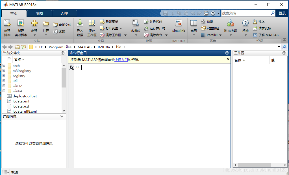Collapse the 详细信息 panel chevron
This screenshot has height=175, width=289.
click(62, 116)
